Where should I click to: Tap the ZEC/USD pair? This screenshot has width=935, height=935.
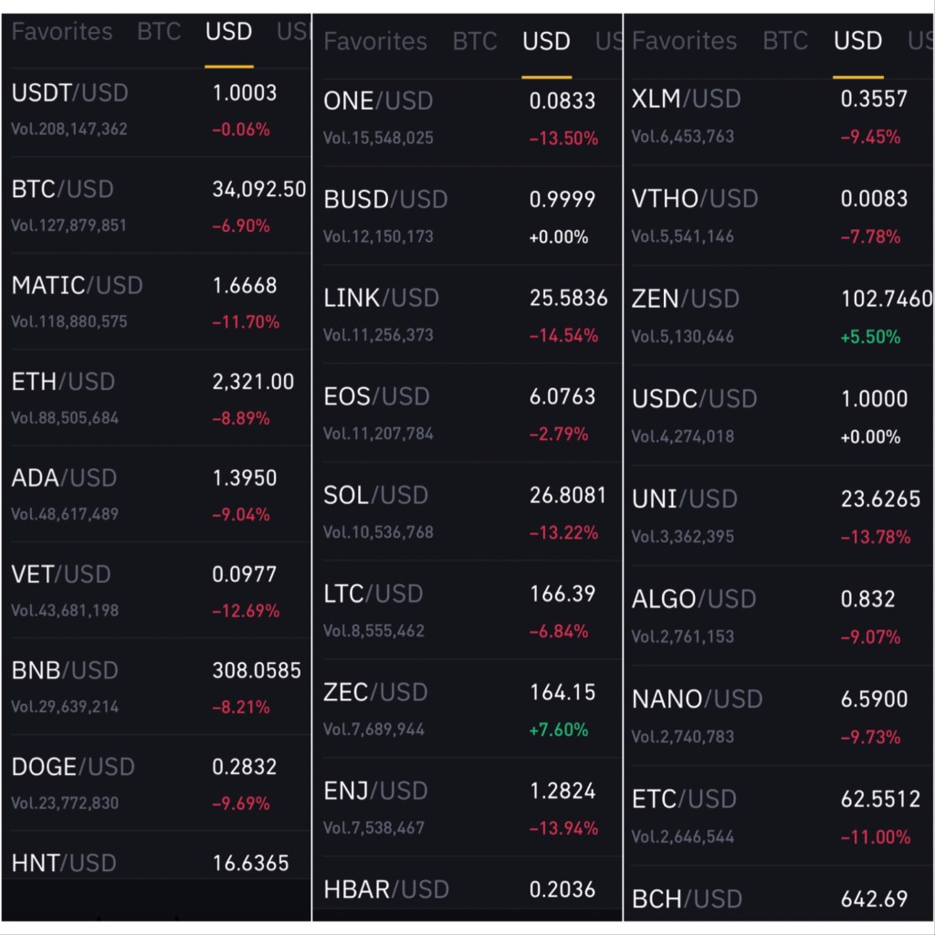click(x=376, y=692)
